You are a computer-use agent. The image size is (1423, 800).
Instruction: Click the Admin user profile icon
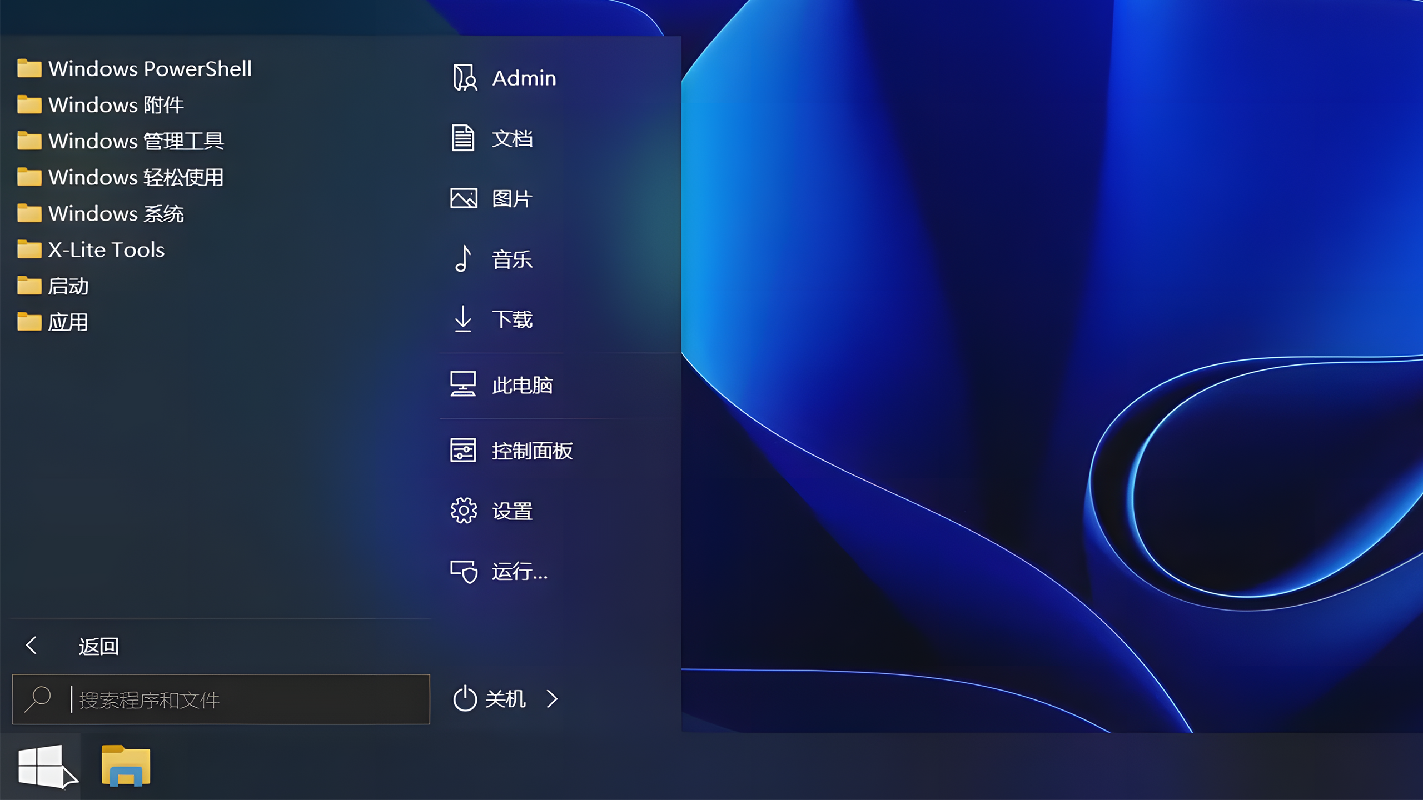click(464, 78)
